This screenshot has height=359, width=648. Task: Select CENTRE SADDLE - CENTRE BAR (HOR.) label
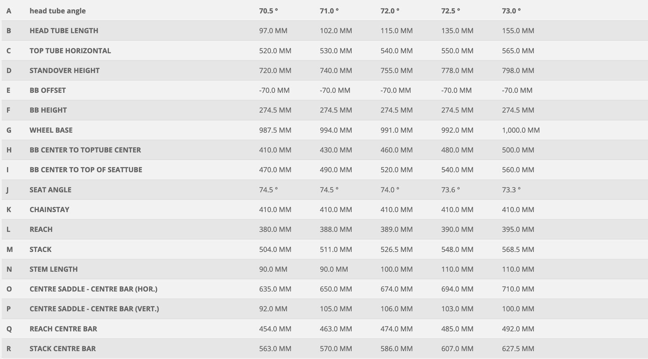[x=93, y=289]
